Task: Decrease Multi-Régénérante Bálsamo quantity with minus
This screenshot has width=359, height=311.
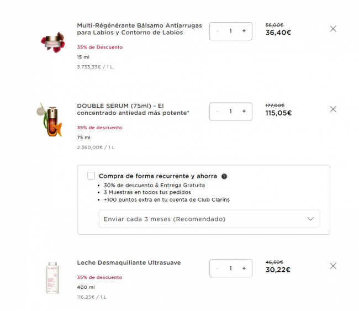Action: tap(218, 31)
